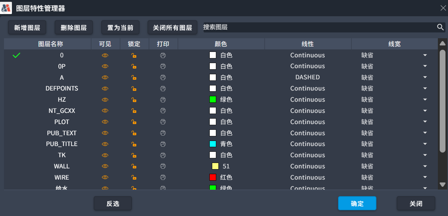Click the 新增图层 button
Image resolution: width=448 pixels, height=216 pixels.
[27, 27]
